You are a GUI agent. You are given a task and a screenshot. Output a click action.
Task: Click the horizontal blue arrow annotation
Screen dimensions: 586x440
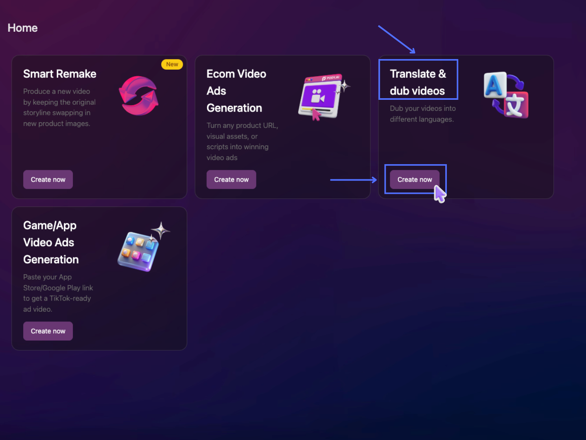pos(353,180)
